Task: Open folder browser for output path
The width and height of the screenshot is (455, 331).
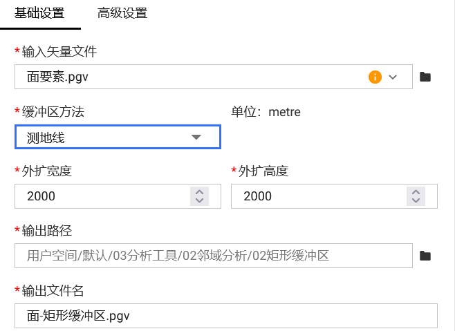Action: coord(426,256)
